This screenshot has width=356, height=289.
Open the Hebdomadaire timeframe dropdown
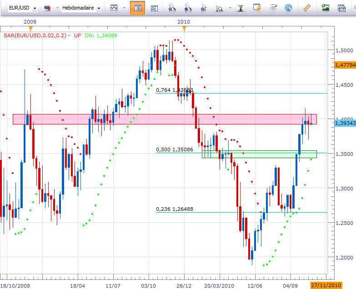coord(99,8)
